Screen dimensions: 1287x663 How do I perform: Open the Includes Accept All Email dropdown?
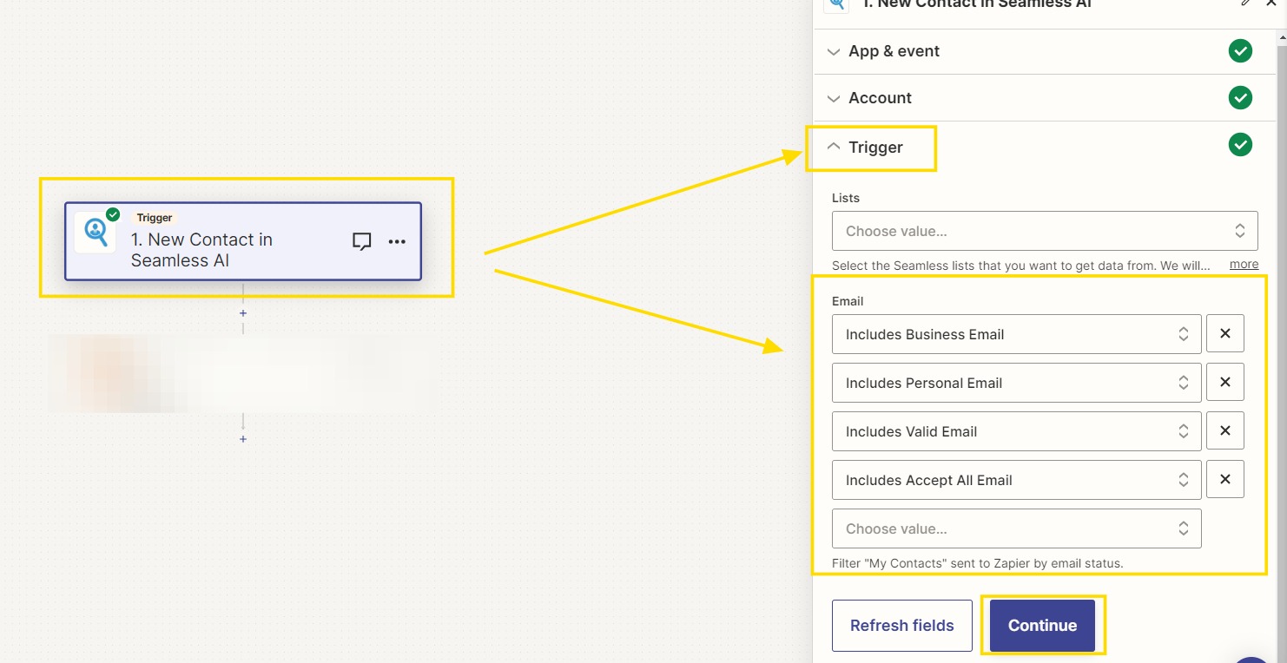[1017, 480]
